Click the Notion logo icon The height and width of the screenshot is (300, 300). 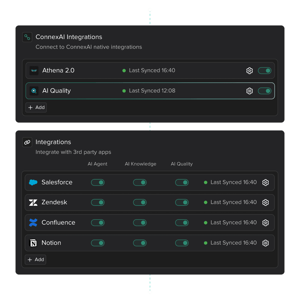click(33, 243)
